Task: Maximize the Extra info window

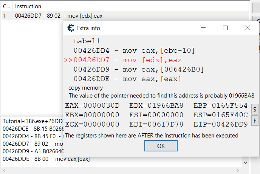Action: click(x=225, y=28)
